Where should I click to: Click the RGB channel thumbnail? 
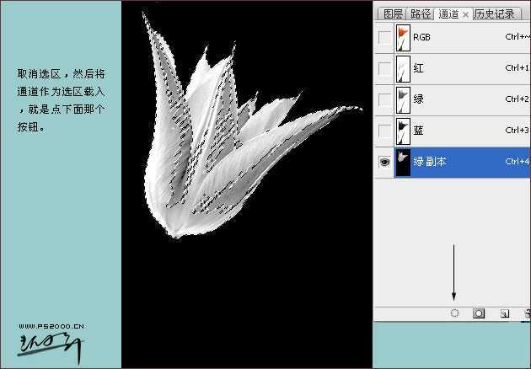pyautogui.click(x=403, y=37)
